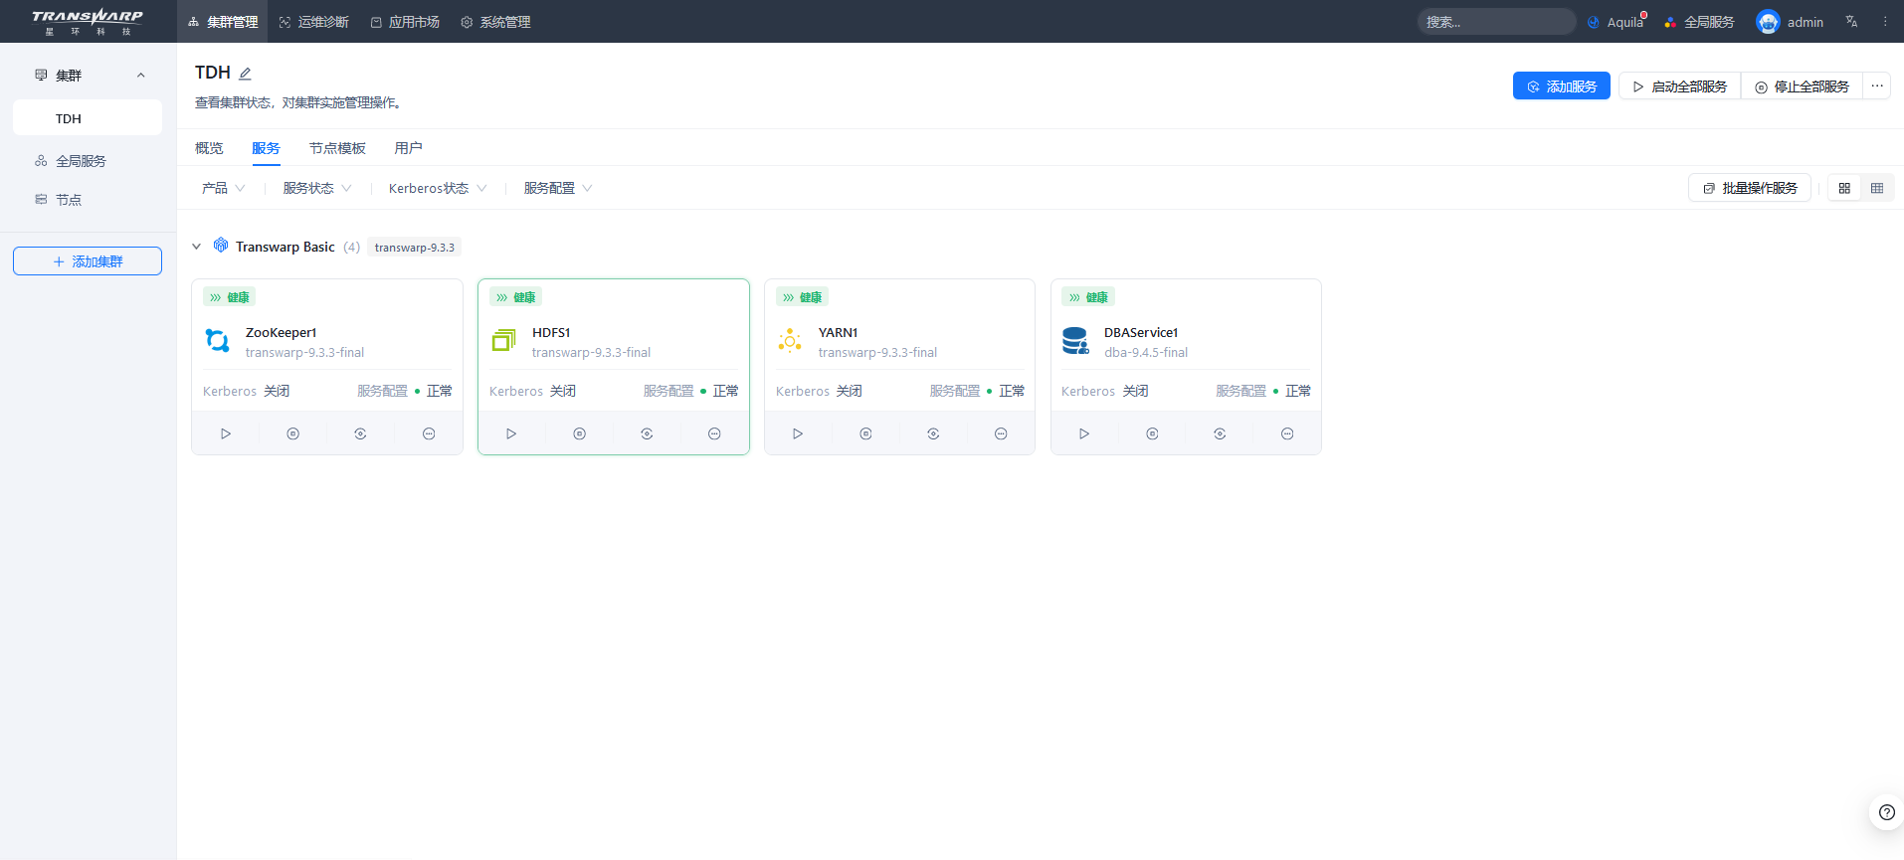Click the HDFS1 service icon
The image size is (1904, 860).
click(x=503, y=341)
